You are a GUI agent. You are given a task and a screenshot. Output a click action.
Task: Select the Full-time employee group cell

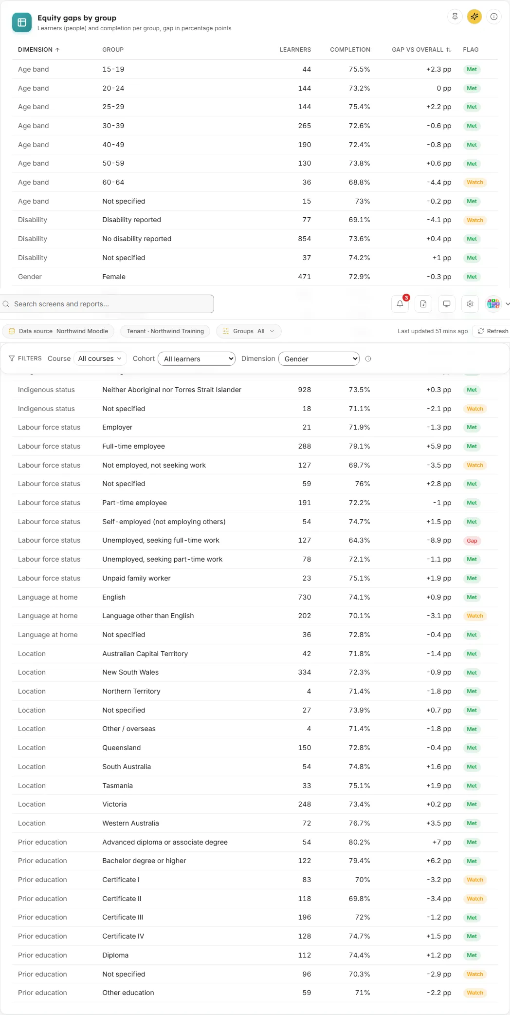pos(133,446)
